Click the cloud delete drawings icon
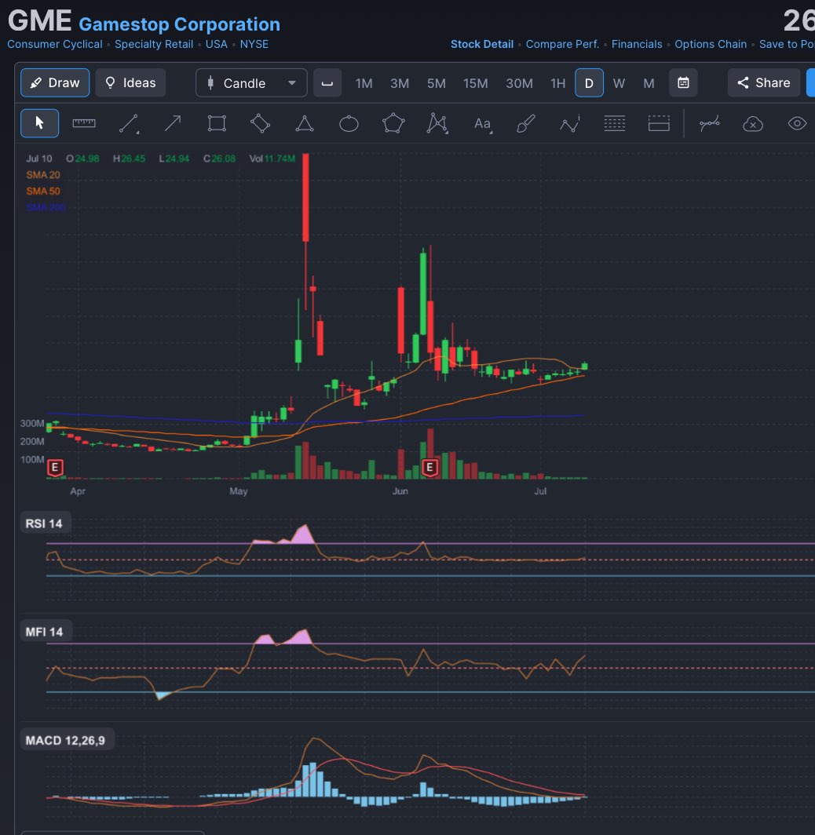The width and height of the screenshot is (815, 835). pos(753,124)
